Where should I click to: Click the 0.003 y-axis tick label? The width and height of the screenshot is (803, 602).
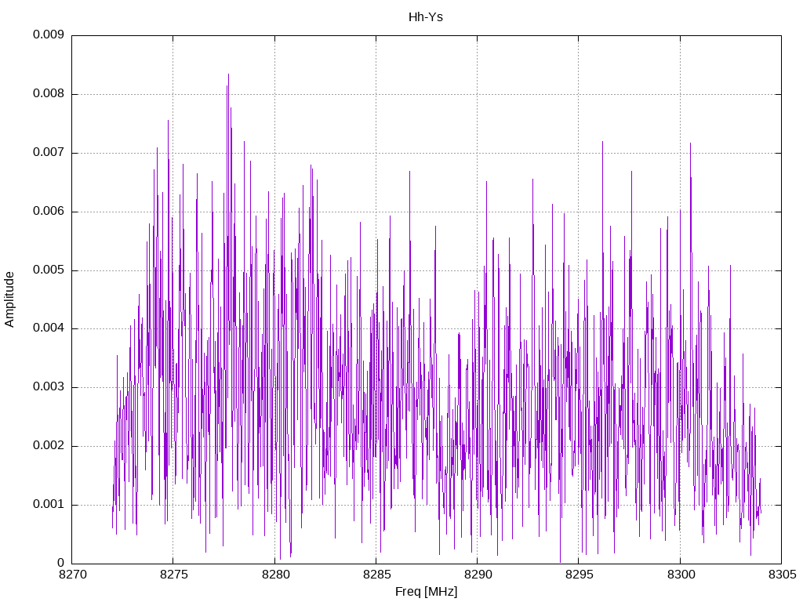click(x=49, y=387)
